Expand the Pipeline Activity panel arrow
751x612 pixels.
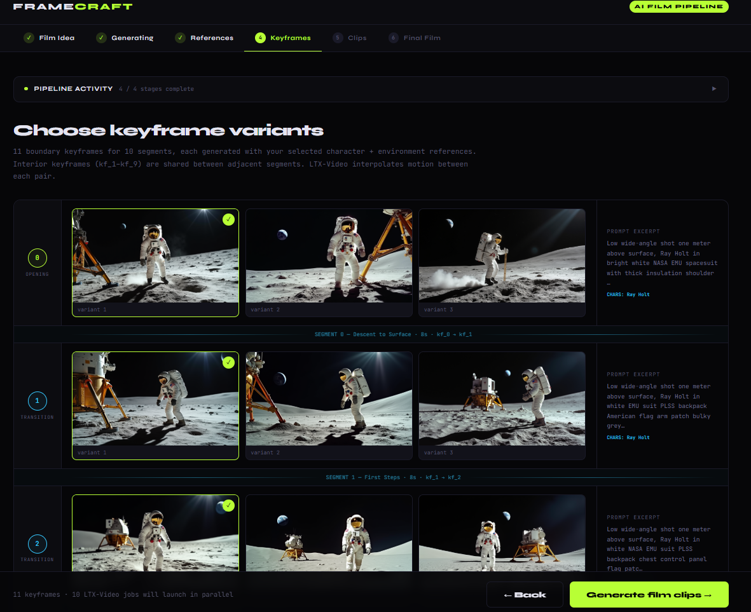[714, 88]
